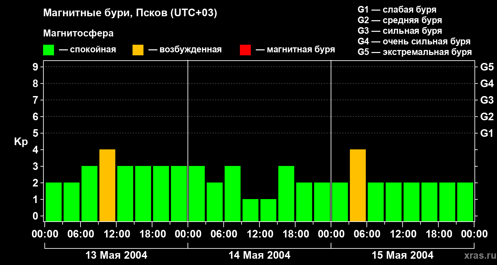
Task: Select the orange Kp 4 bar on 13 May
Action: pyautogui.click(x=107, y=185)
